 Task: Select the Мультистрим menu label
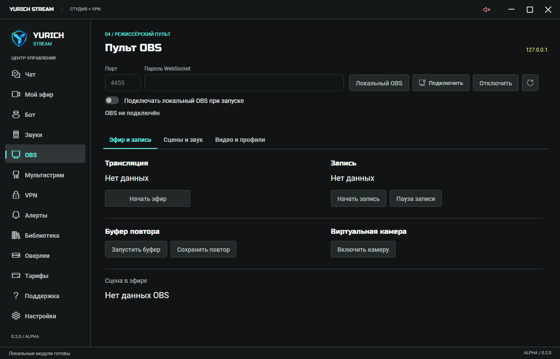[45, 175]
